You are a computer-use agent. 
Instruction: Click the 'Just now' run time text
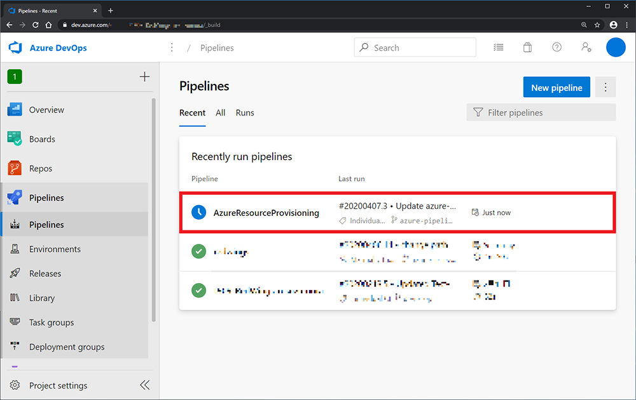(496, 213)
